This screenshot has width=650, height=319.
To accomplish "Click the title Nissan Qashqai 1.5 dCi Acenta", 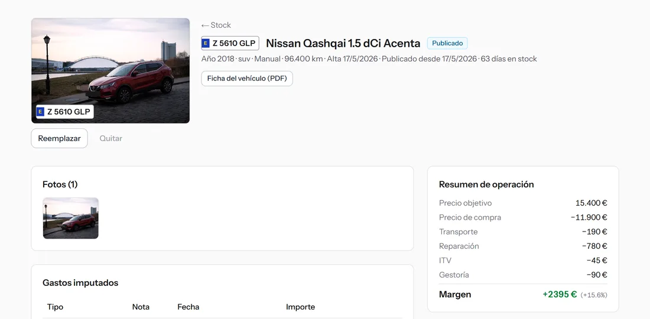I will click(343, 43).
